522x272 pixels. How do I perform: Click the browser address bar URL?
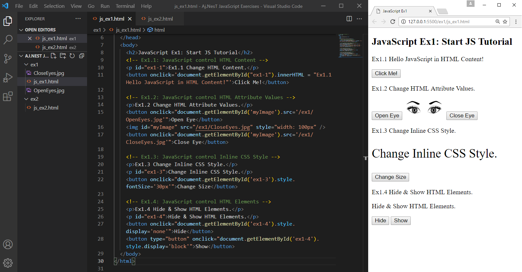pyautogui.click(x=439, y=22)
